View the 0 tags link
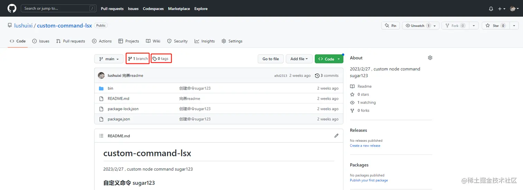523x190 pixels. tap(161, 59)
